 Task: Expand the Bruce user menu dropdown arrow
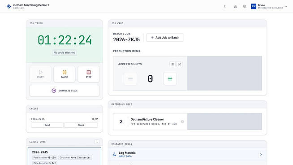(x=286, y=7)
